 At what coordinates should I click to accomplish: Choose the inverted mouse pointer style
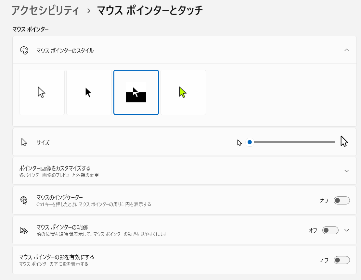coord(136,92)
